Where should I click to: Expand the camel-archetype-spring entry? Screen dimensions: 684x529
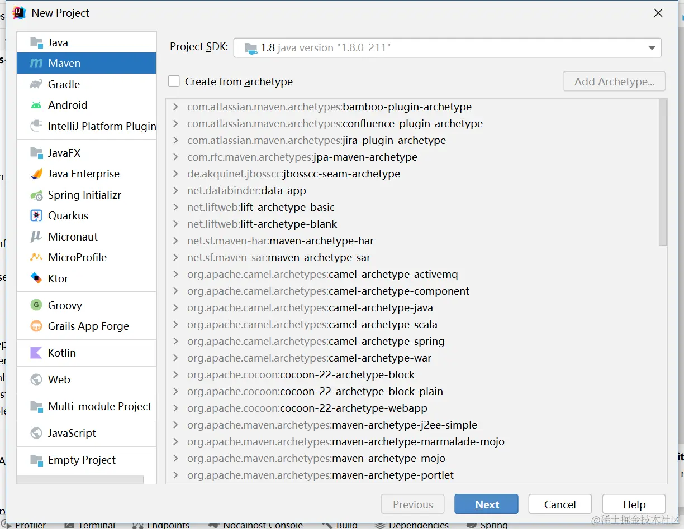[175, 342]
